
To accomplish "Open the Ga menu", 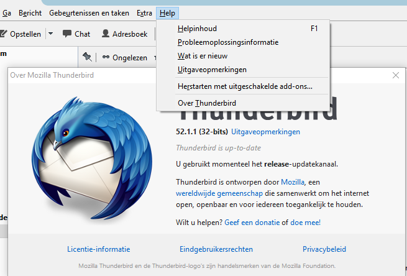I will pos(7,13).
